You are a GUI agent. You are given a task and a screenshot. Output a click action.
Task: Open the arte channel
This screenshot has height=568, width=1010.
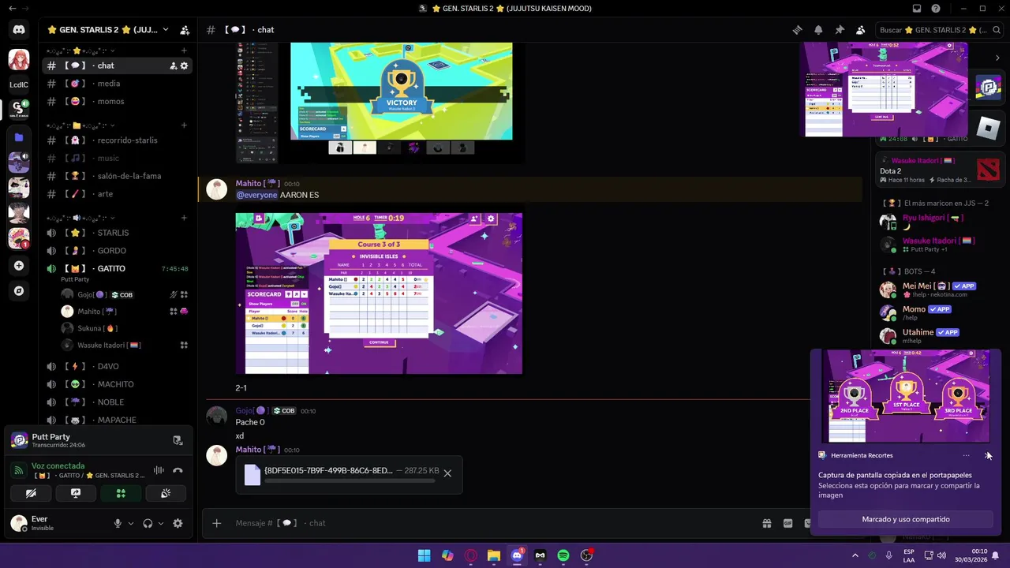point(116,194)
